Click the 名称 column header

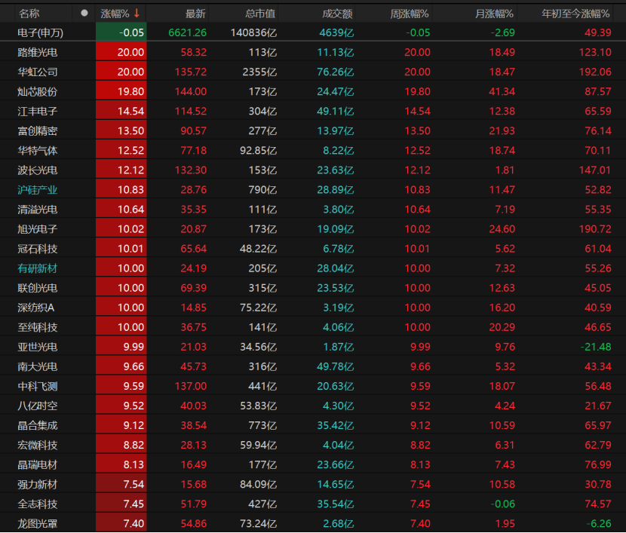tap(29, 14)
